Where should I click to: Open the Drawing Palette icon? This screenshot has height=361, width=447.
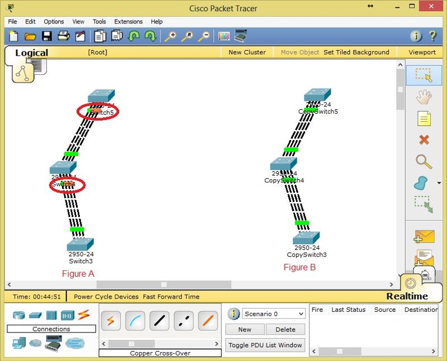pyautogui.click(x=224, y=36)
